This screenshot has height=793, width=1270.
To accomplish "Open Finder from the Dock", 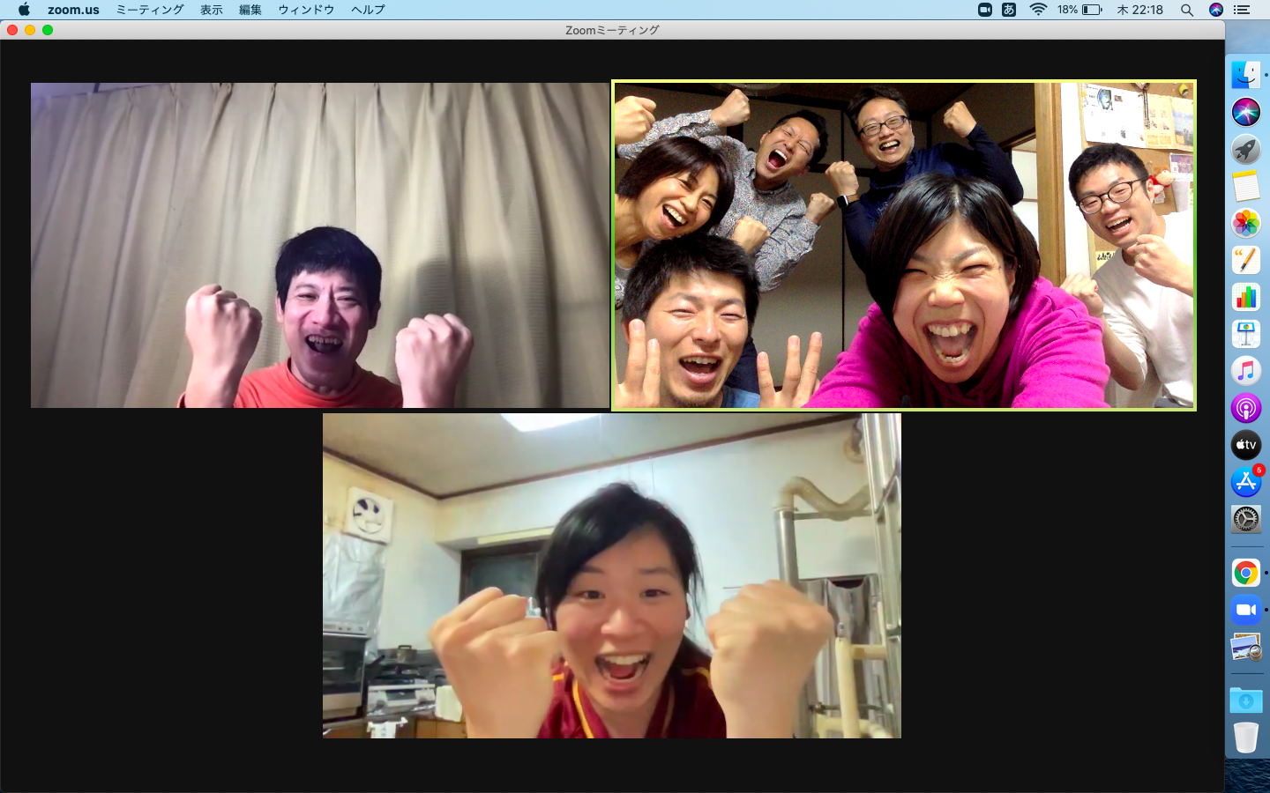I will [1246, 75].
